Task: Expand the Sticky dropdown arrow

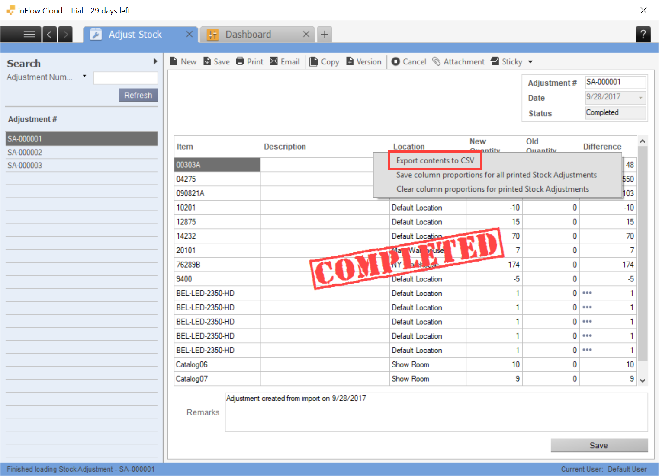Action: [530, 62]
